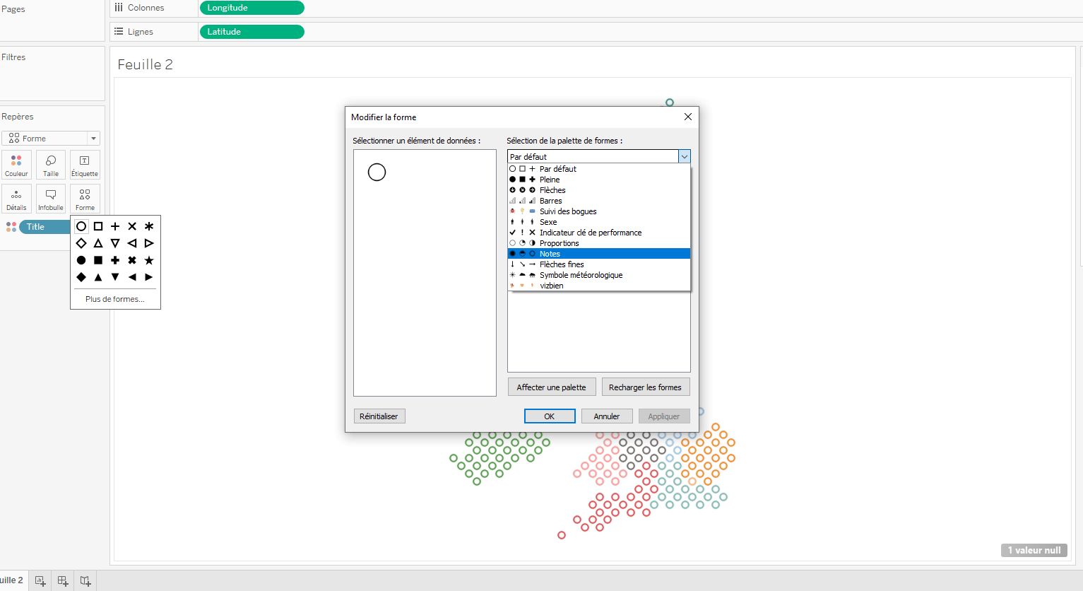
Task: Pick the filled circle shape
Action: (x=81, y=260)
